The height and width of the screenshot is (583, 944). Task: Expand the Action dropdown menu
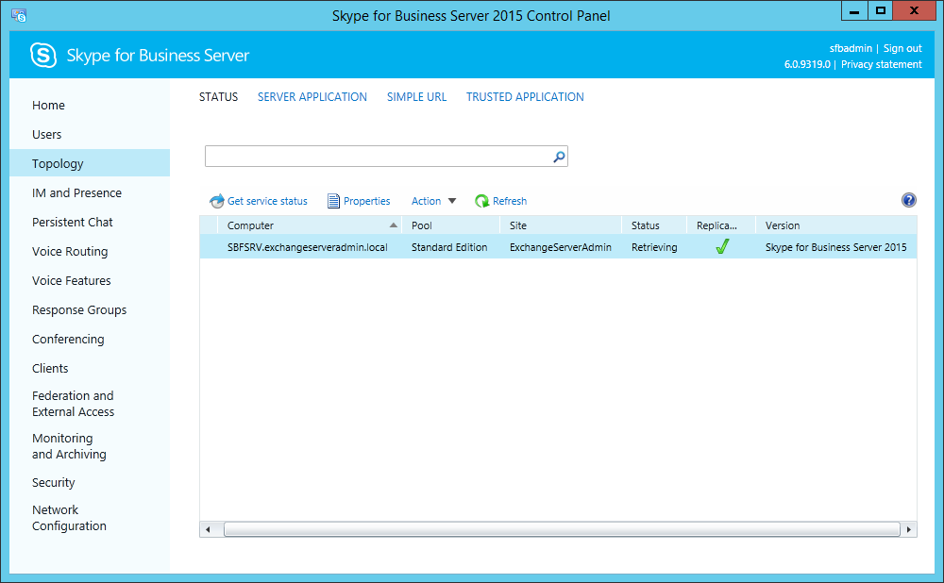pos(433,201)
